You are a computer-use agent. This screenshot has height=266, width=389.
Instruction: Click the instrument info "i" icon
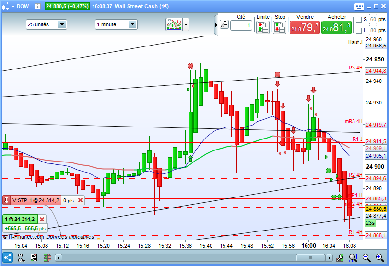pyautogui.click(x=38, y=6)
